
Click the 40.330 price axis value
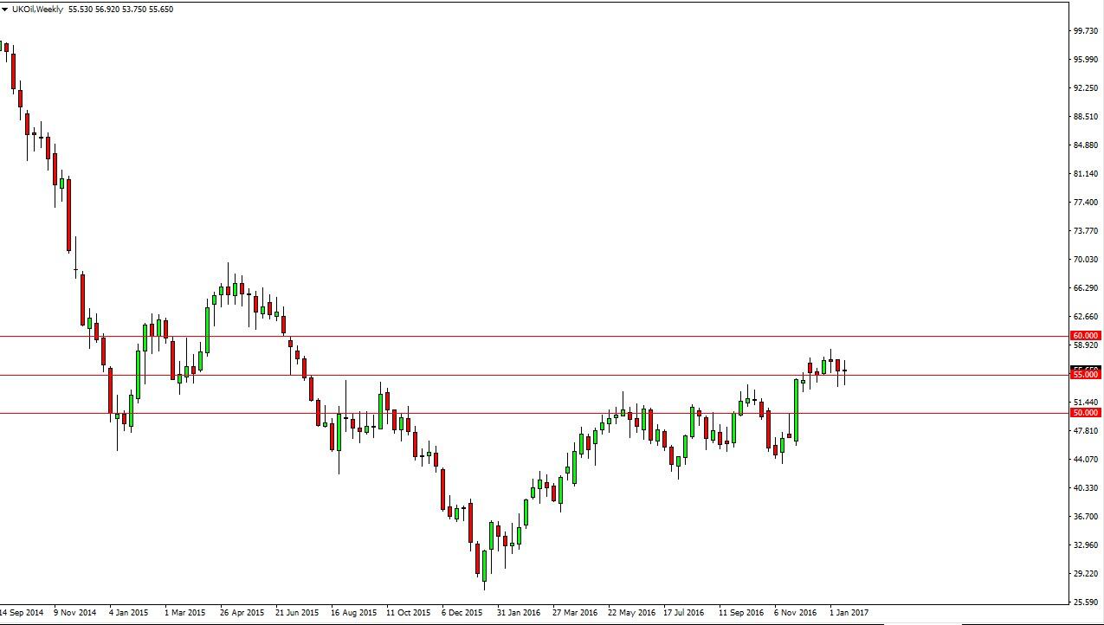tap(1085, 488)
